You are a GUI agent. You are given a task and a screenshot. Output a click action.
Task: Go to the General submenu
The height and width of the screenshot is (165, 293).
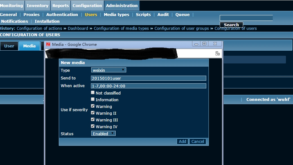click(x=8, y=14)
